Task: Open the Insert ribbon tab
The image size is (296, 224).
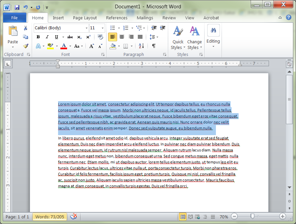Action: click(58, 18)
